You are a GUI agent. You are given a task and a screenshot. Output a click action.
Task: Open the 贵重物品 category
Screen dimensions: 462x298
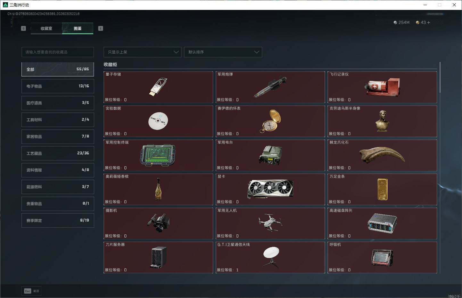[58, 204]
